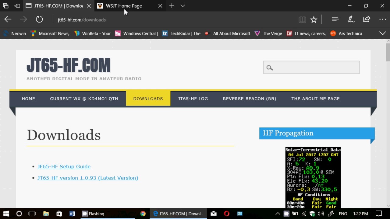The image size is (390, 219).
Task: Open Cortana circle icon
Action: (x=19, y=214)
